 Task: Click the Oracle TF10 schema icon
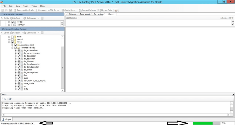point(15,22)
